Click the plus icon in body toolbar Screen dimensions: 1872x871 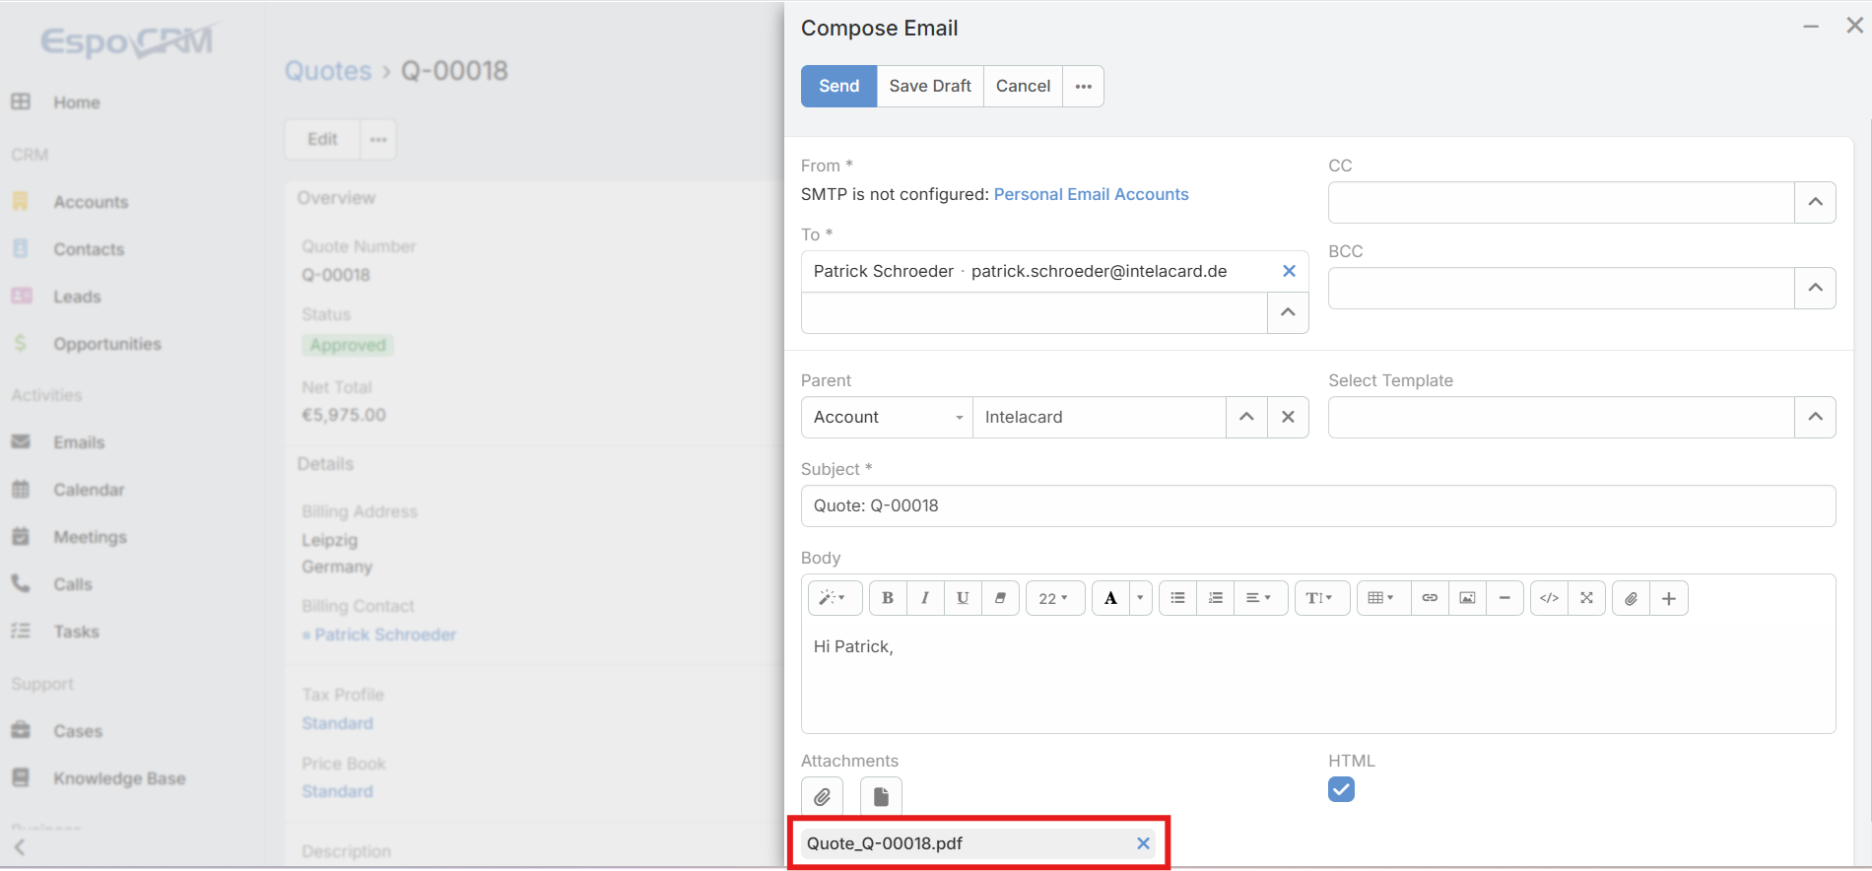pos(1669,598)
